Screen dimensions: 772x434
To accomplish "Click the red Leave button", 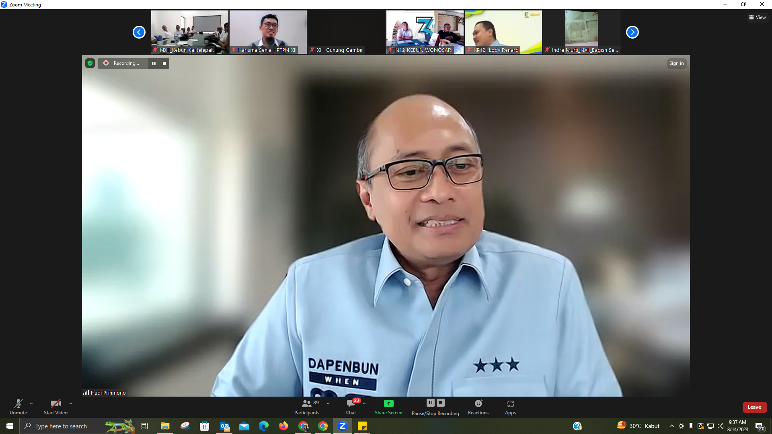I will pos(754,407).
